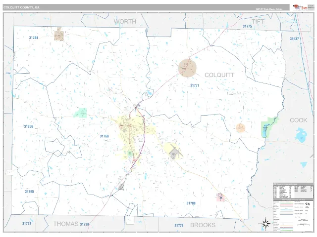Click the WORTH county label
317x237 pixels.
point(125,21)
